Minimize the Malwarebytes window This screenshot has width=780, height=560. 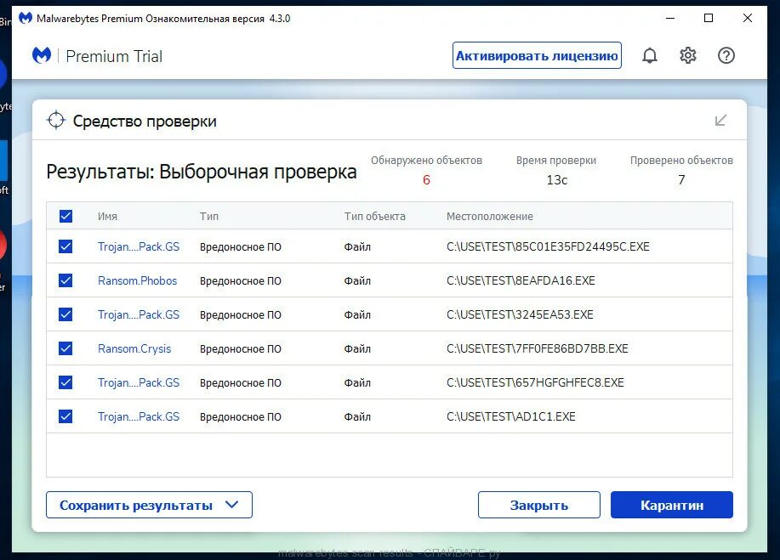[670, 19]
